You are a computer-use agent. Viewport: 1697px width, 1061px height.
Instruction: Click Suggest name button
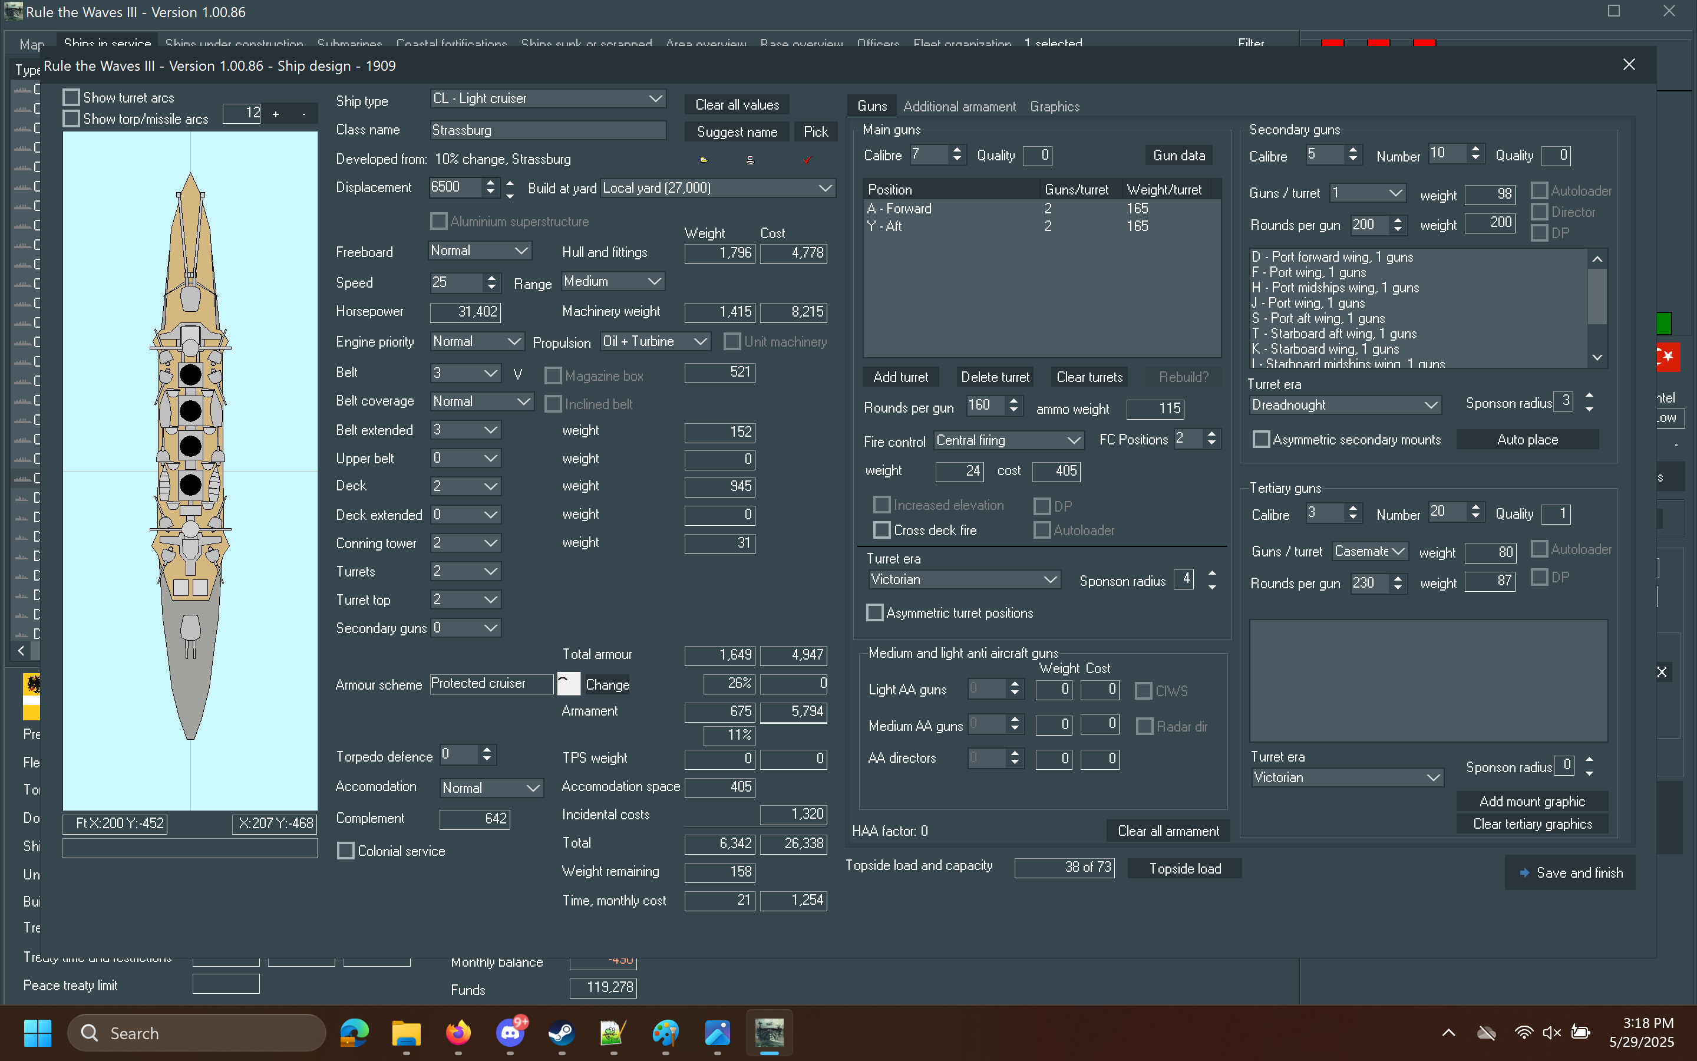coord(737,131)
